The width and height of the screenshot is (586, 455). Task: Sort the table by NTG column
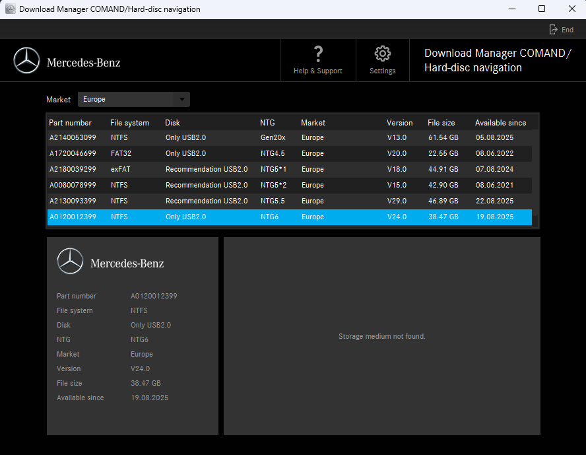click(267, 122)
